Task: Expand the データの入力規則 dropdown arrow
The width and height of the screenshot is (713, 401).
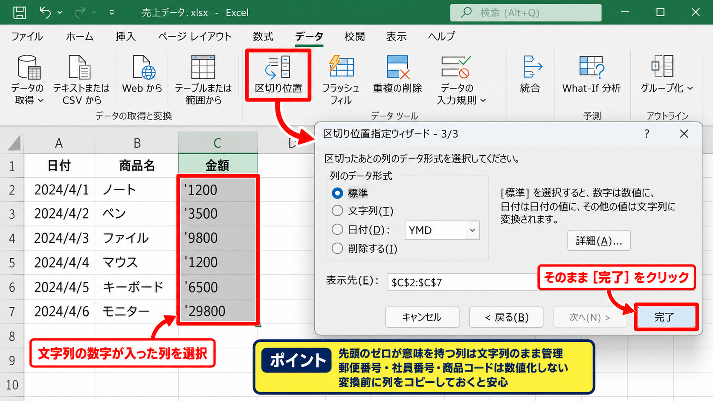Action: pos(483,101)
